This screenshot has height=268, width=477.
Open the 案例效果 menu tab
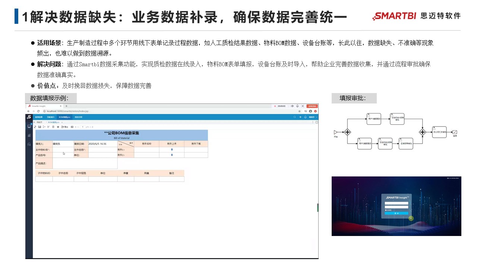pos(39,117)
